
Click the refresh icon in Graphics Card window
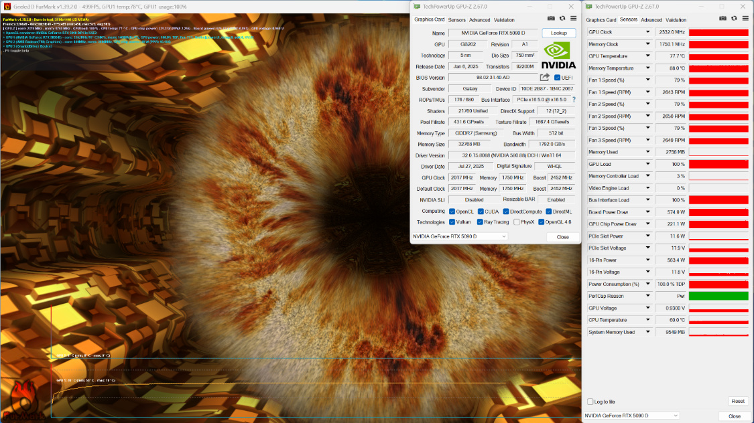[562, 18]
